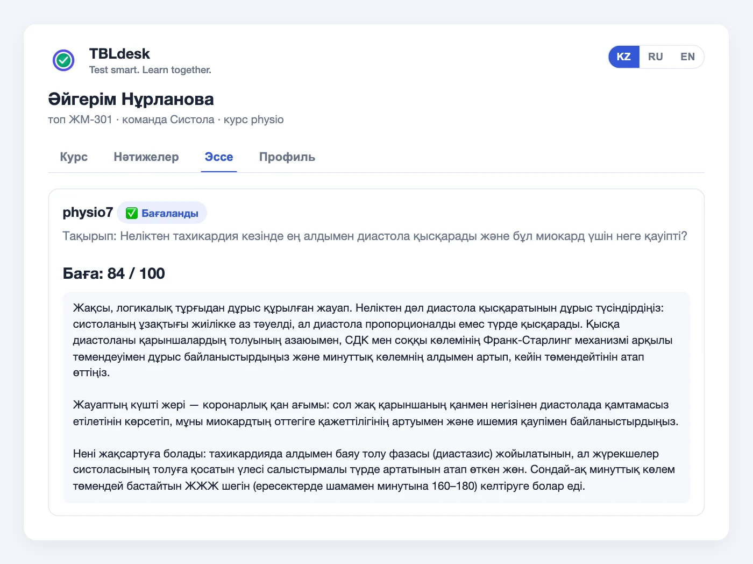Click the Бағаланды status badge
The width and height of the screenshot is (753, 564).
point(162,213)
